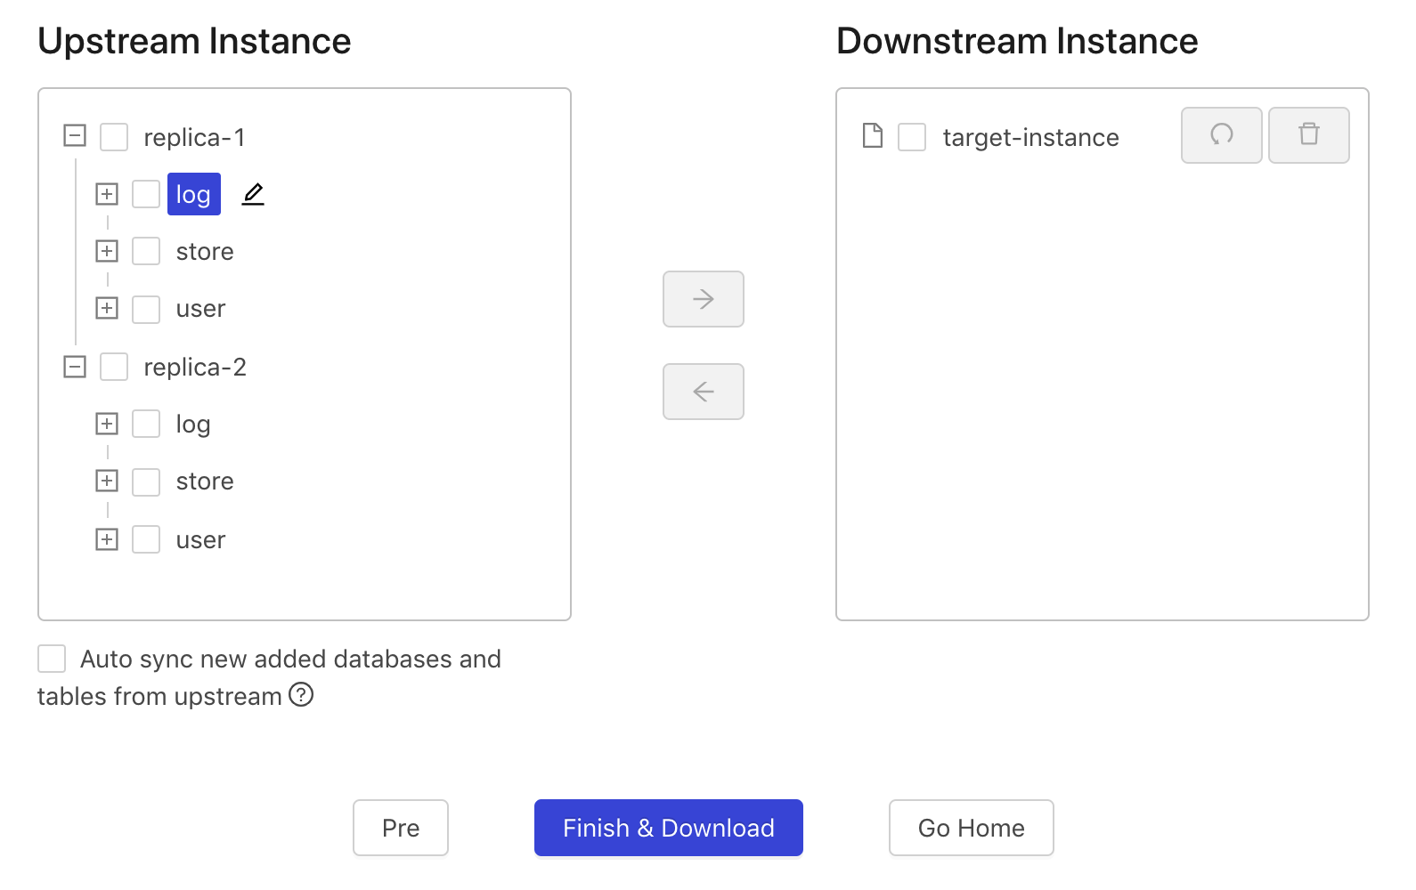1416x890 pixels.
Task: Check the user checkbox under replica-1
Action: point(146,309)
